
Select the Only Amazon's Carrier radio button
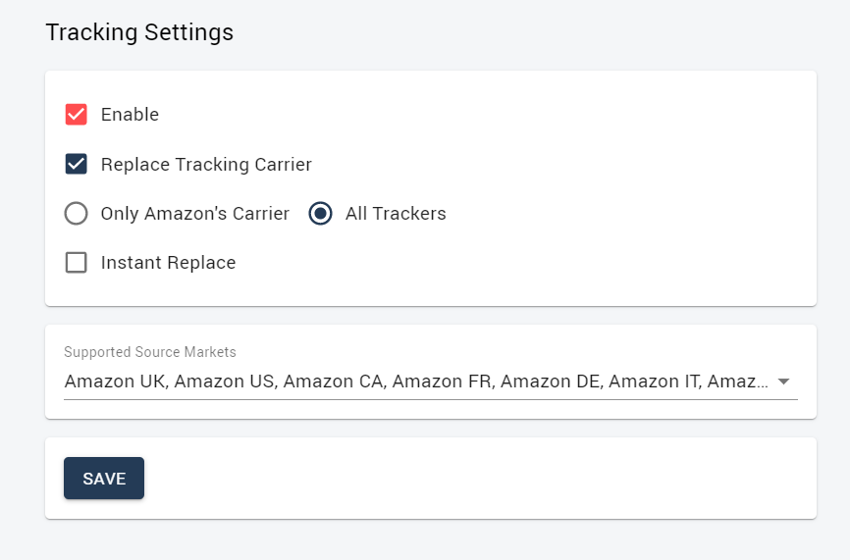point(76,214)
